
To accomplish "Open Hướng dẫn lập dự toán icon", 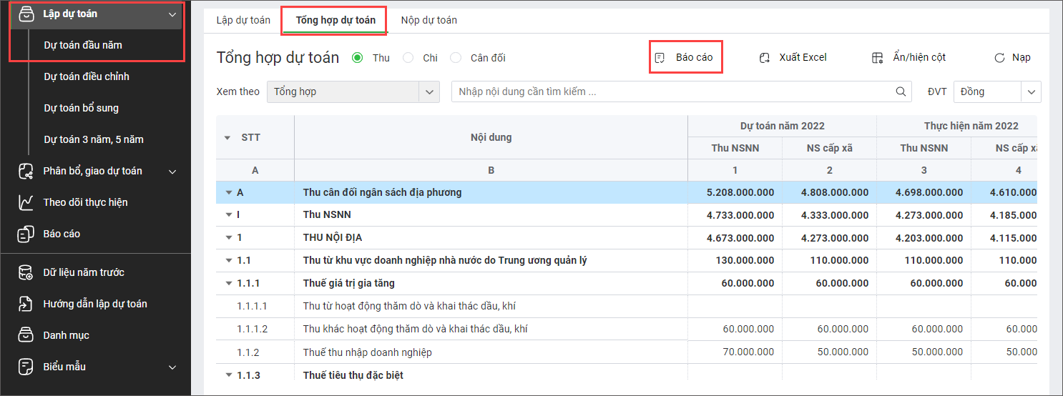I will tap(26, 304).
